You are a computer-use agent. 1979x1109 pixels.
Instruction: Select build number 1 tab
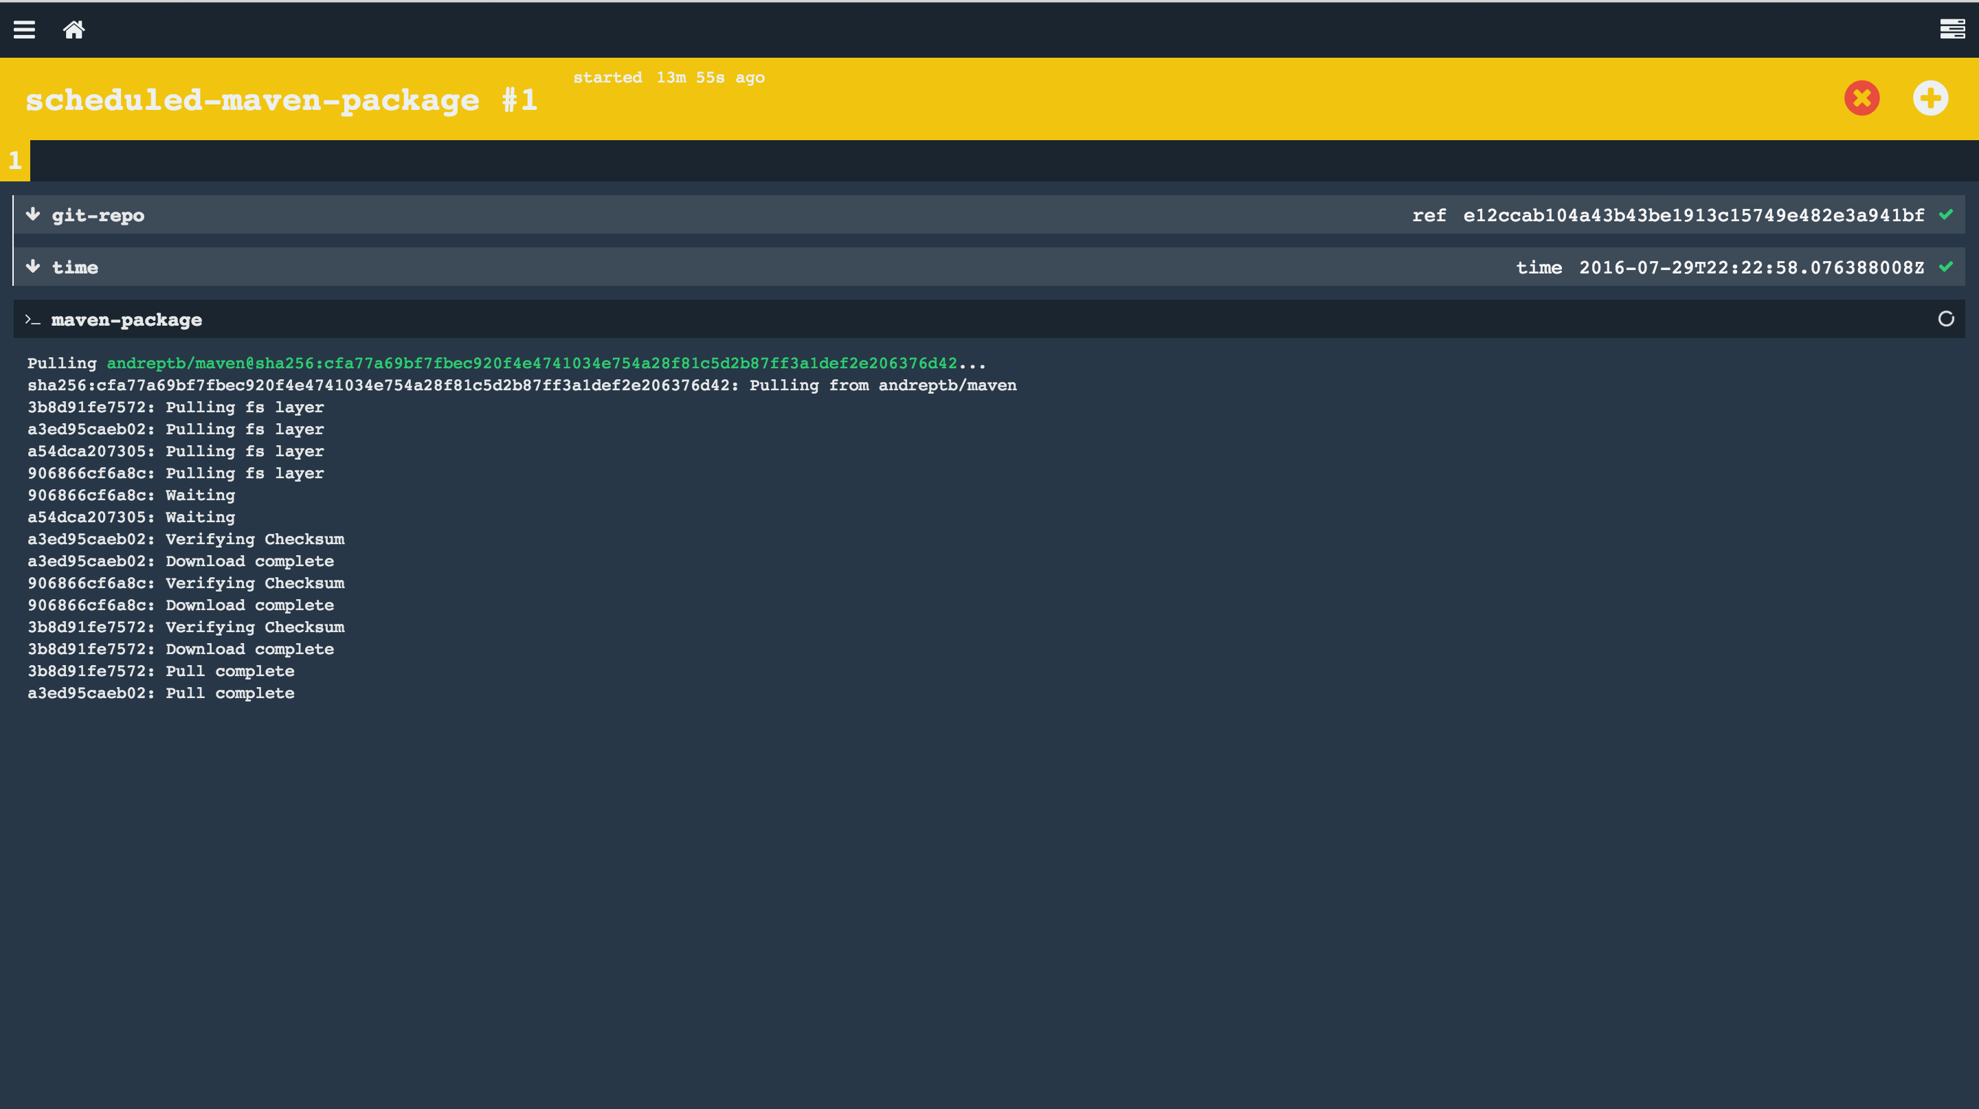pyautogui.click(x=14, y=161)
